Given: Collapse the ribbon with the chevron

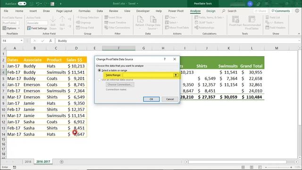Looking at the screenshot, I should coord(299,34).
